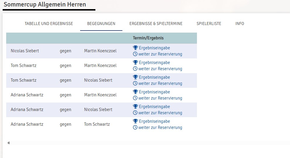Screen dimensions: 290x158
Task: Click clock icon for Tom Schwartz vs Martin Koenczoel
Action: click(135, 69)
